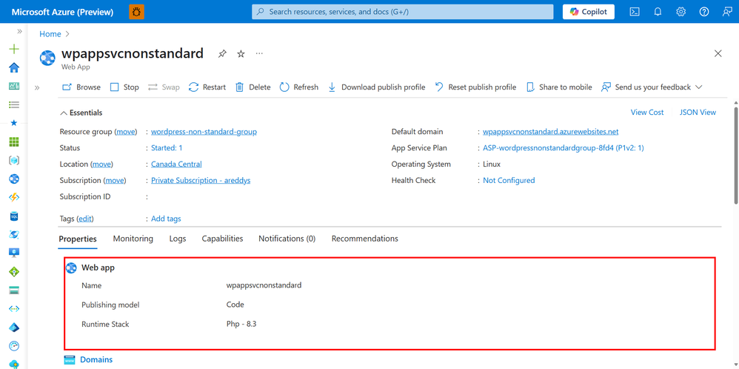Open the Logs tab
The height and width of the screenshot is (369, 739).
[178, 239]
